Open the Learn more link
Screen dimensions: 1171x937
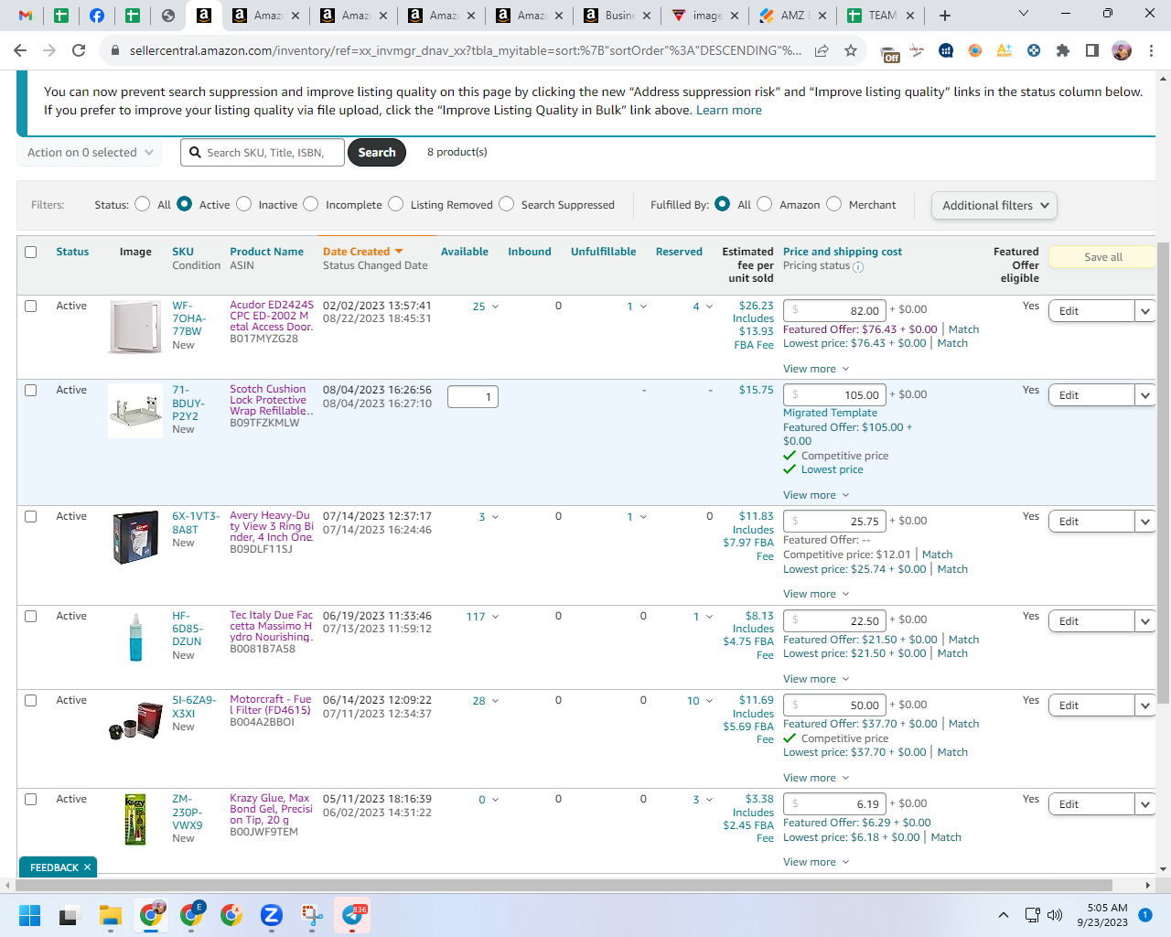click(x=728, y=110)
